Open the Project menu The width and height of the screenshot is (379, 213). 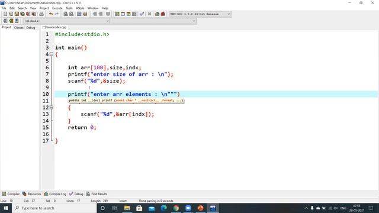click(44, 8)
